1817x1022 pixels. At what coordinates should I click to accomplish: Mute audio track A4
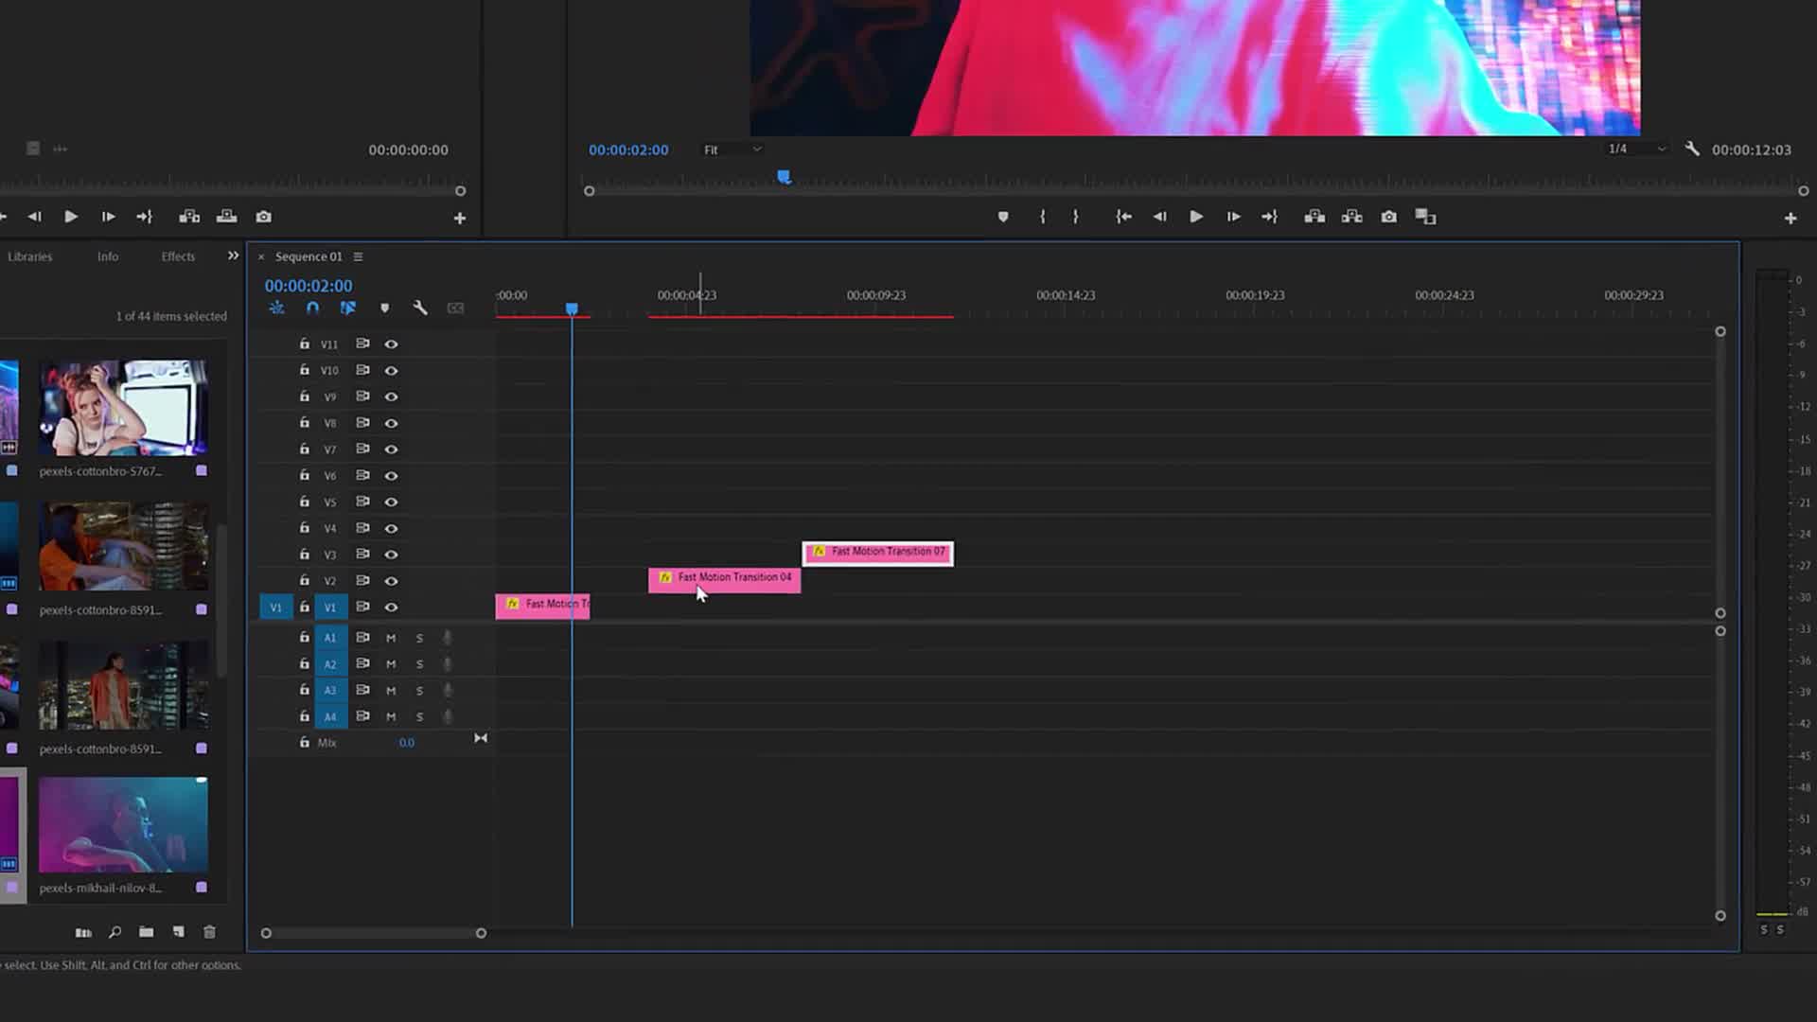tap(391, 717)
